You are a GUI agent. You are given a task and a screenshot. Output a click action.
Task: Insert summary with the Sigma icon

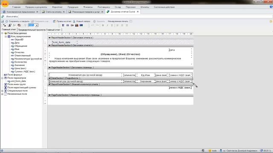[x=63, y=25]
